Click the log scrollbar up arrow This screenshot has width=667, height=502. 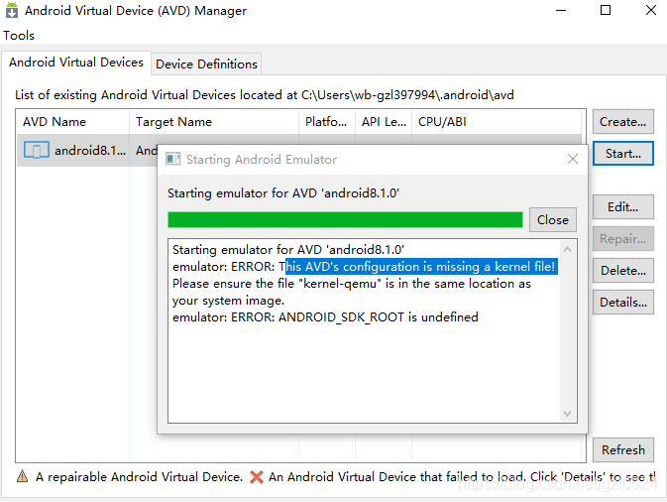(568, 249)
